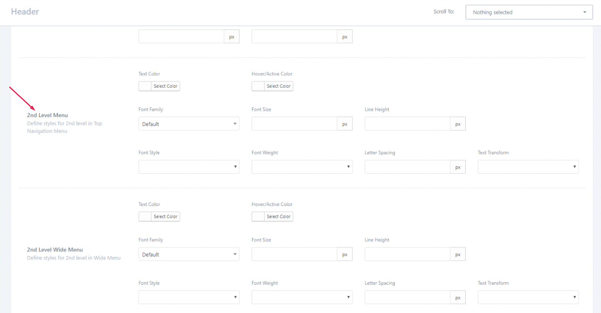
Task: Click Select Color for 2nd Level Menu text
Action: [x=165, y=86]
